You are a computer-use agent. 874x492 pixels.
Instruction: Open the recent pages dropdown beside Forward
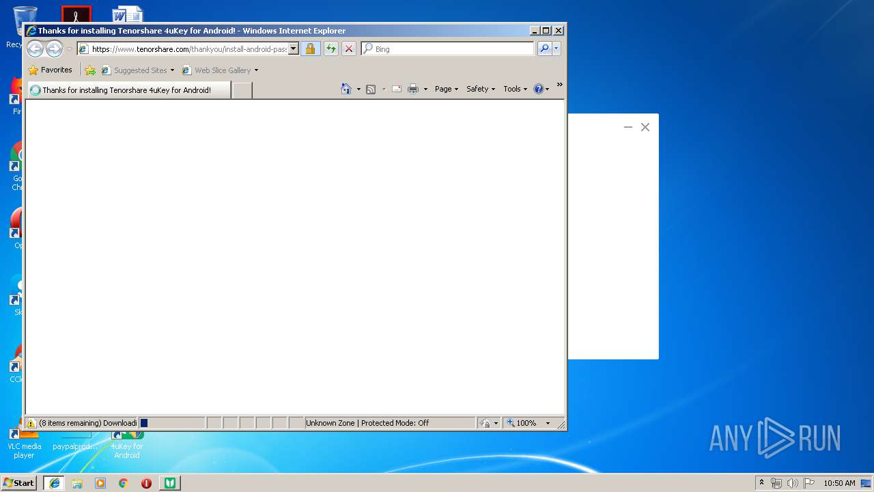click(69, 49)
